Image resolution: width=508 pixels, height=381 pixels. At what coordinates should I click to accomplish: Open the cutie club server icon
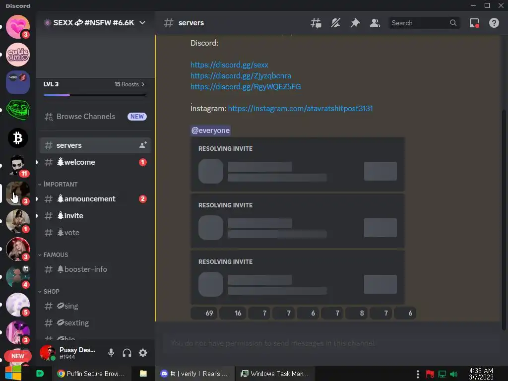[x=18, y=55]
